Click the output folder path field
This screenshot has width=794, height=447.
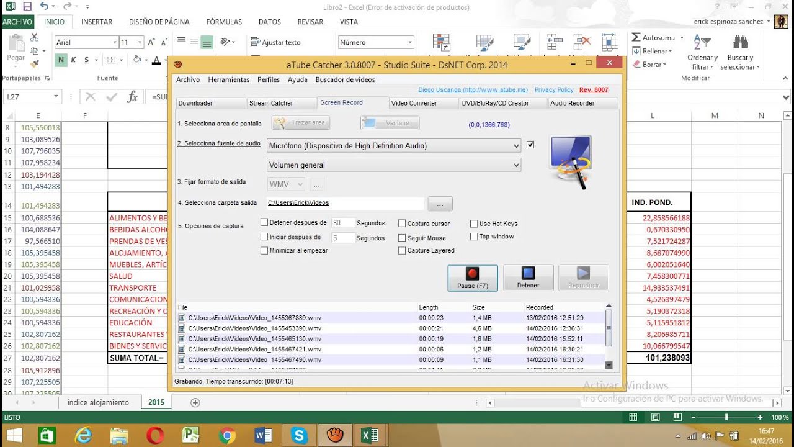[346, 203]
